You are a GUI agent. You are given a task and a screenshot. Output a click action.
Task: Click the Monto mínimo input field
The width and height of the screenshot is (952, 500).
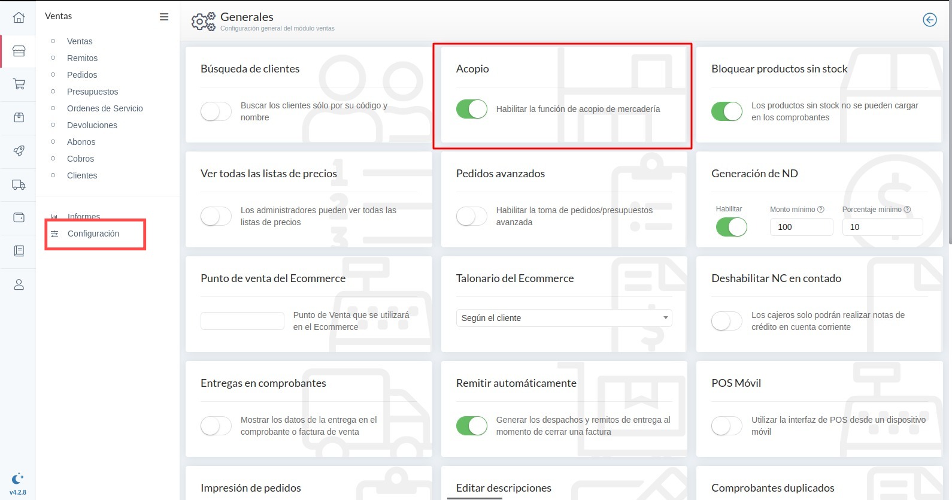coord(801,227)
